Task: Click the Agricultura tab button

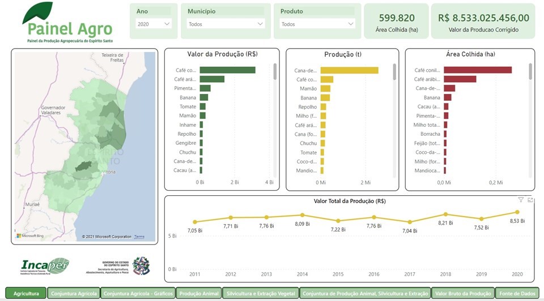Action: [x=26, y=294]
